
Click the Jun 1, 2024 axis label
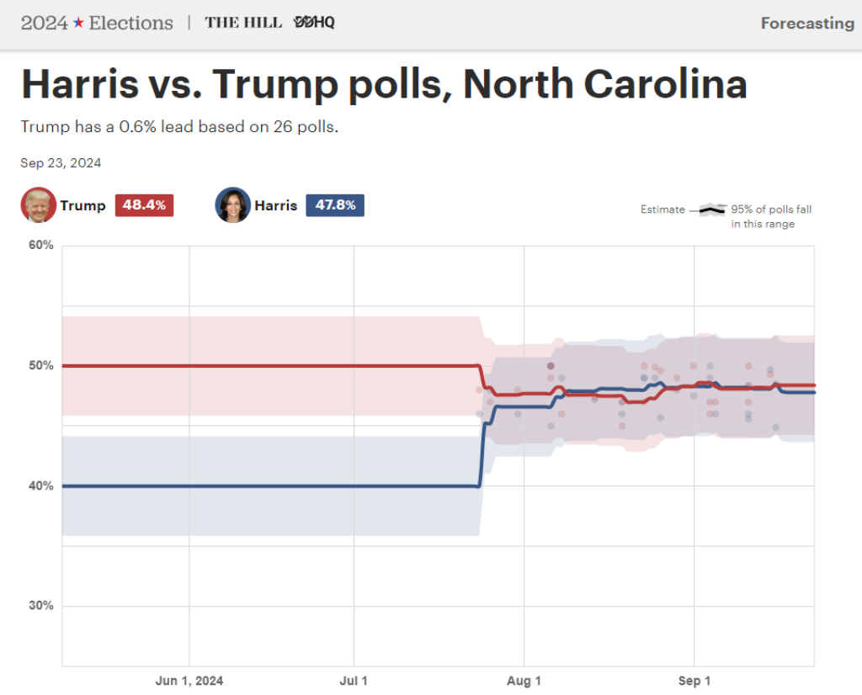189,681
